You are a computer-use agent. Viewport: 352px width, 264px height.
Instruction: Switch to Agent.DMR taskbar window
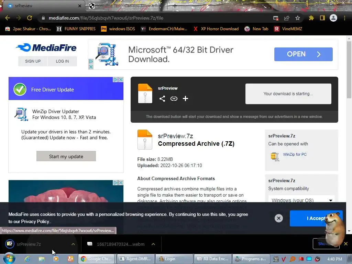tap(136, 259)
